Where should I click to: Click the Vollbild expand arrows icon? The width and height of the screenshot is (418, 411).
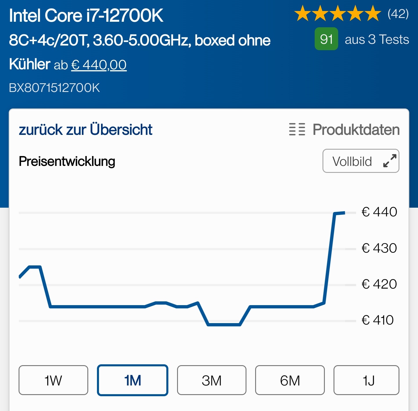click(390, 161)
